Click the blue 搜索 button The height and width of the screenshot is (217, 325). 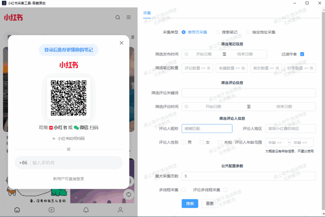pyautogui.click(x=190, y=204)
